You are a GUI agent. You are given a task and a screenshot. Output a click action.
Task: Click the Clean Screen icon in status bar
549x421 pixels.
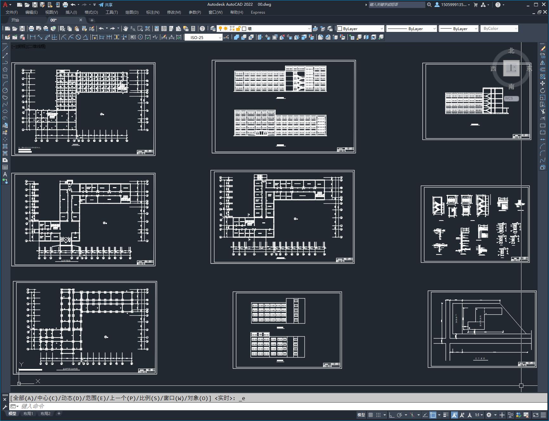536,415
